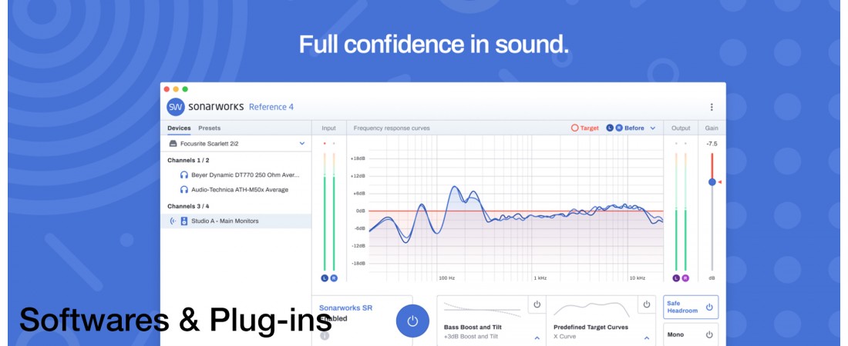Click the input meter L channel badge
The width and height of the screenshot is (848, 346).
[x=325, y=278]
